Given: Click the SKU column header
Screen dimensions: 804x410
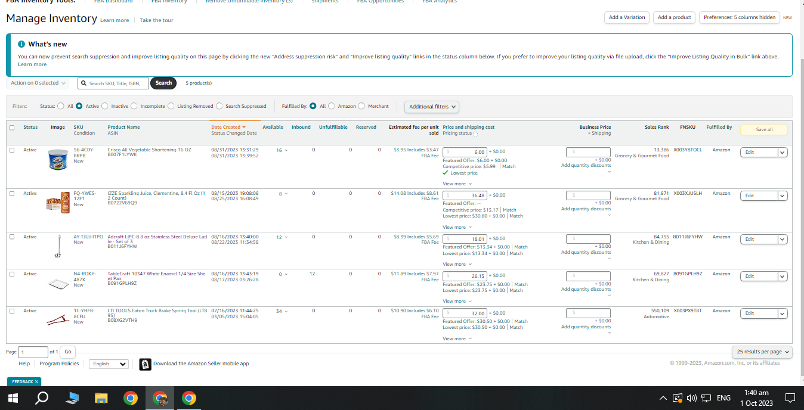Looking at the screenshot, I should 78,127.
